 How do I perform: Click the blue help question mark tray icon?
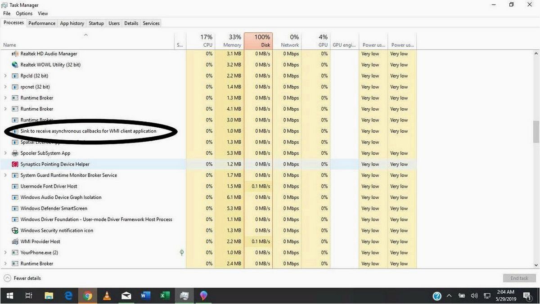(x=437, y=296)
